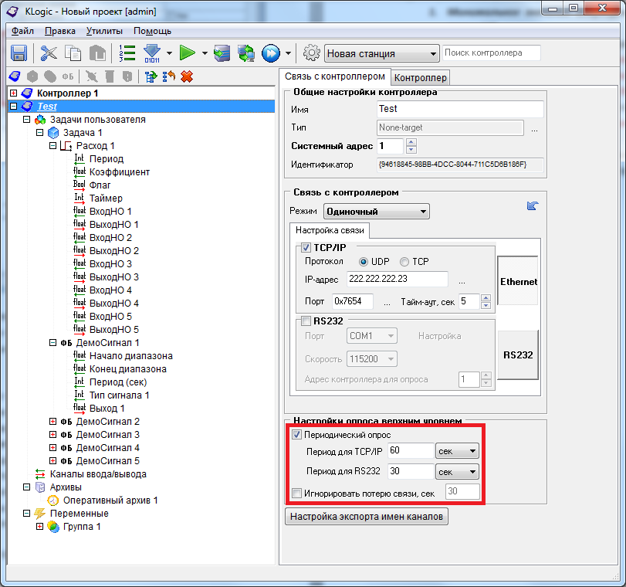
Task: Check the Игнорировать потерю связи checkbox
Action: 297,492
